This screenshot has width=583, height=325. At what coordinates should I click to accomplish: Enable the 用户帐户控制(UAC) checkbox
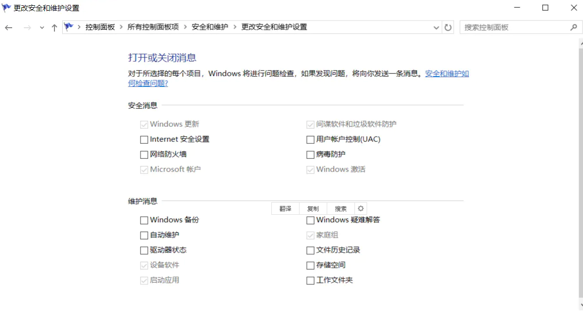click(310, 139)
